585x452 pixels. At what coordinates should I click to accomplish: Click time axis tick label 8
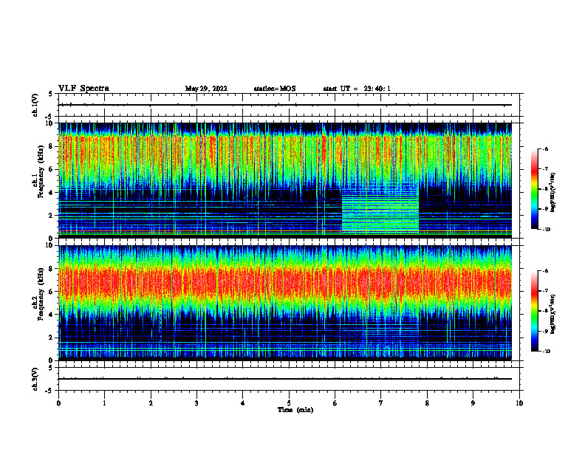(427, 403)
